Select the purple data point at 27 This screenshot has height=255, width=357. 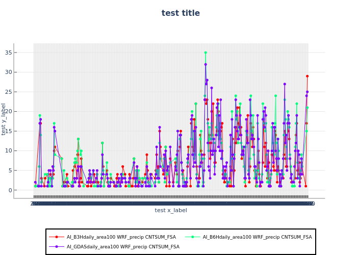coord(285,84)
